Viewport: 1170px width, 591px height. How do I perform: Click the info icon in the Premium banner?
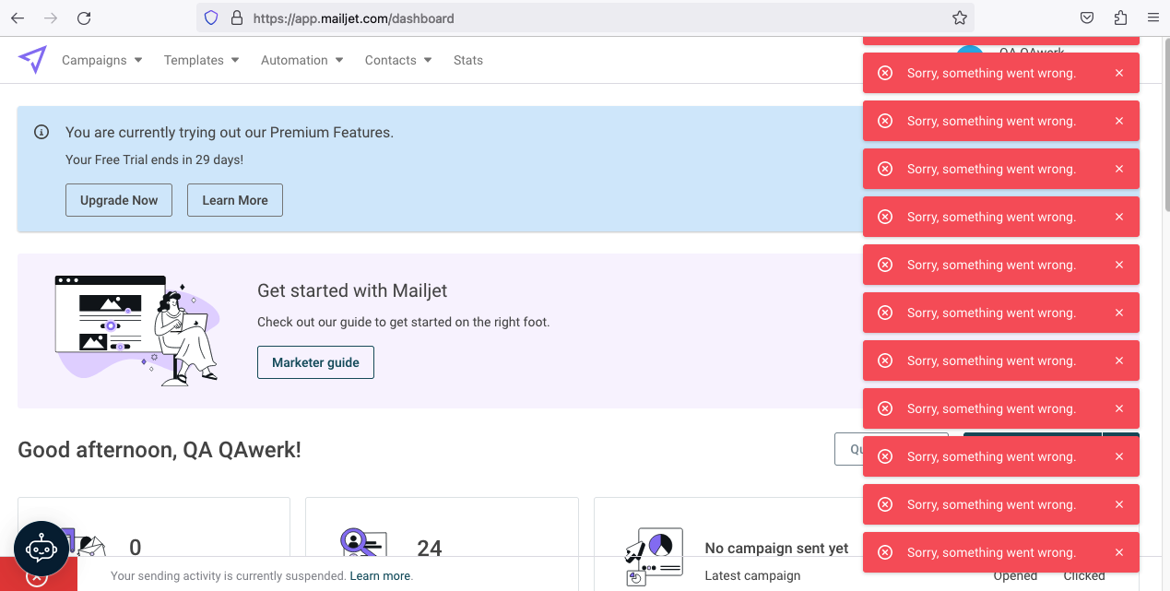click(x=41, y=132)
